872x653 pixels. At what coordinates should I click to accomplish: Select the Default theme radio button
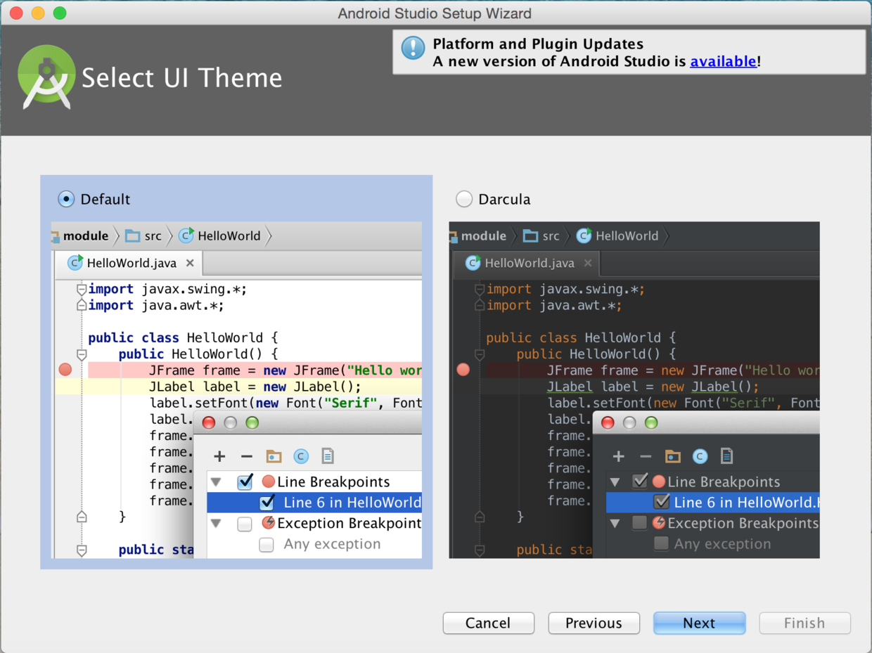coord(66,200)
